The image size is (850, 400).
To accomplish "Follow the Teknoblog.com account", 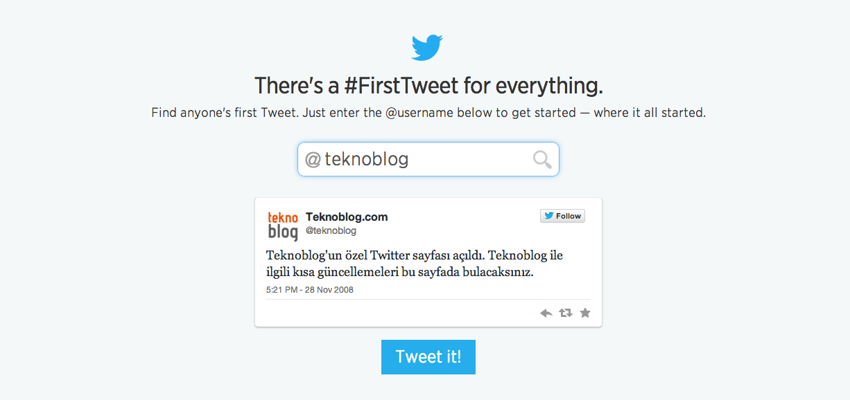I will pyautogui.click(x=563, y=216).
